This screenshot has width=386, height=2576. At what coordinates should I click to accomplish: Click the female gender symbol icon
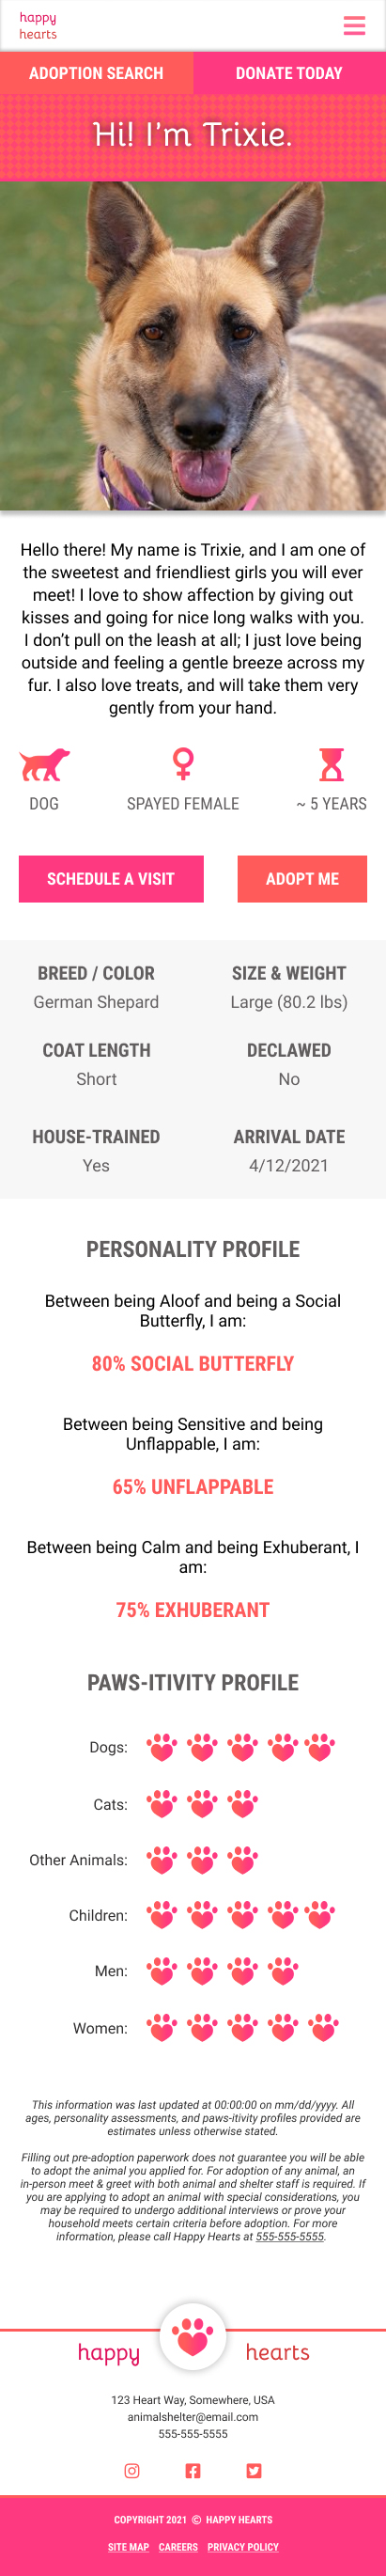183,764
